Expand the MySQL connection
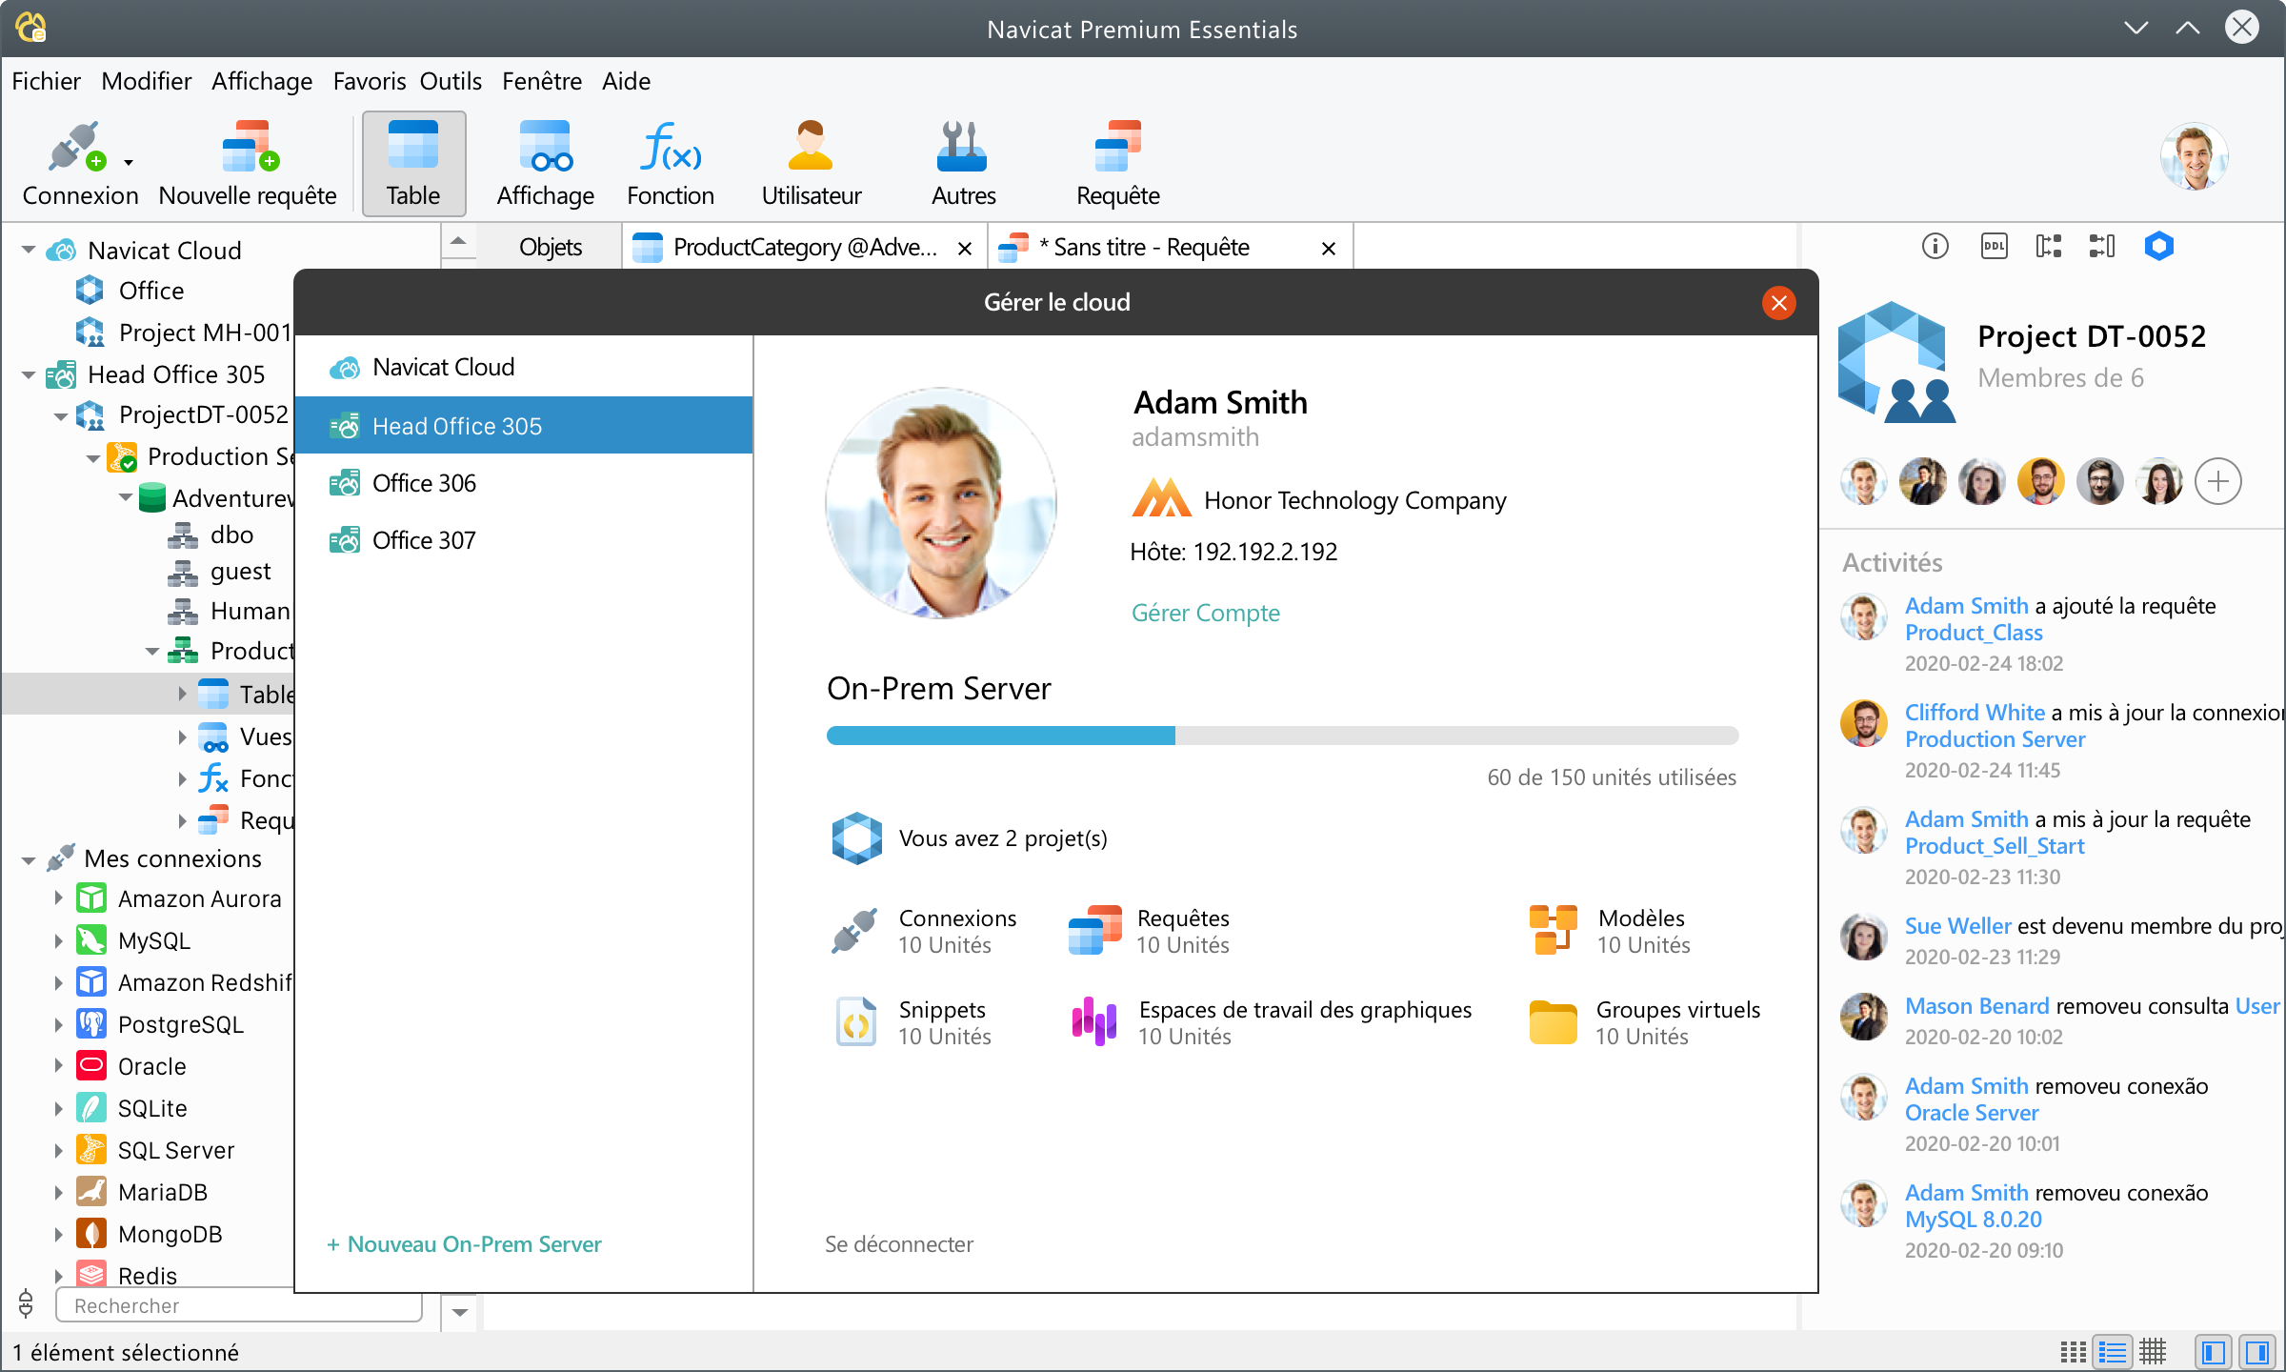2286x1372 pixels. [58, 940]
